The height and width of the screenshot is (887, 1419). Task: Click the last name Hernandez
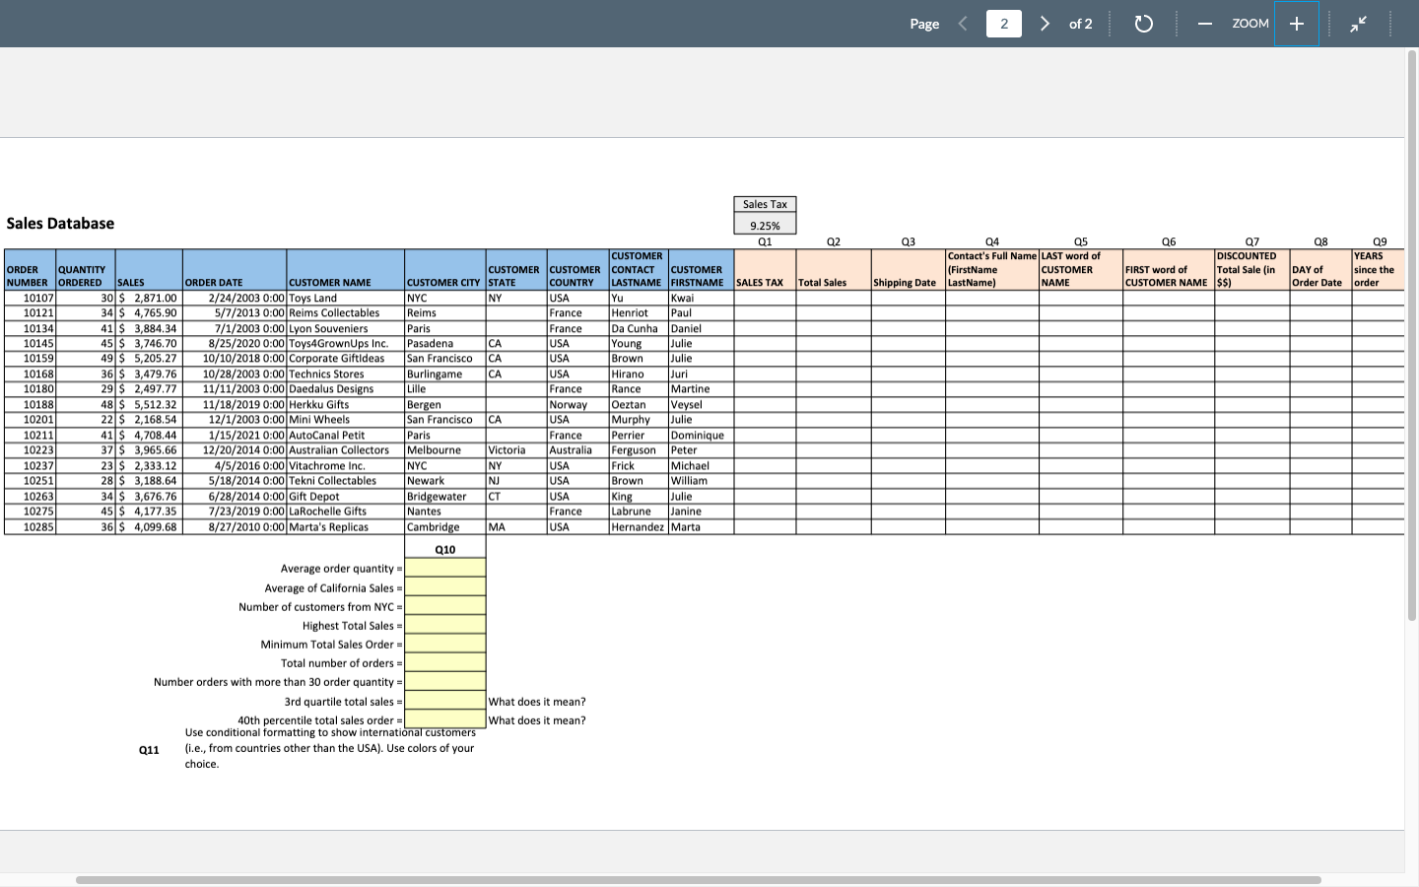pos(638,527)
